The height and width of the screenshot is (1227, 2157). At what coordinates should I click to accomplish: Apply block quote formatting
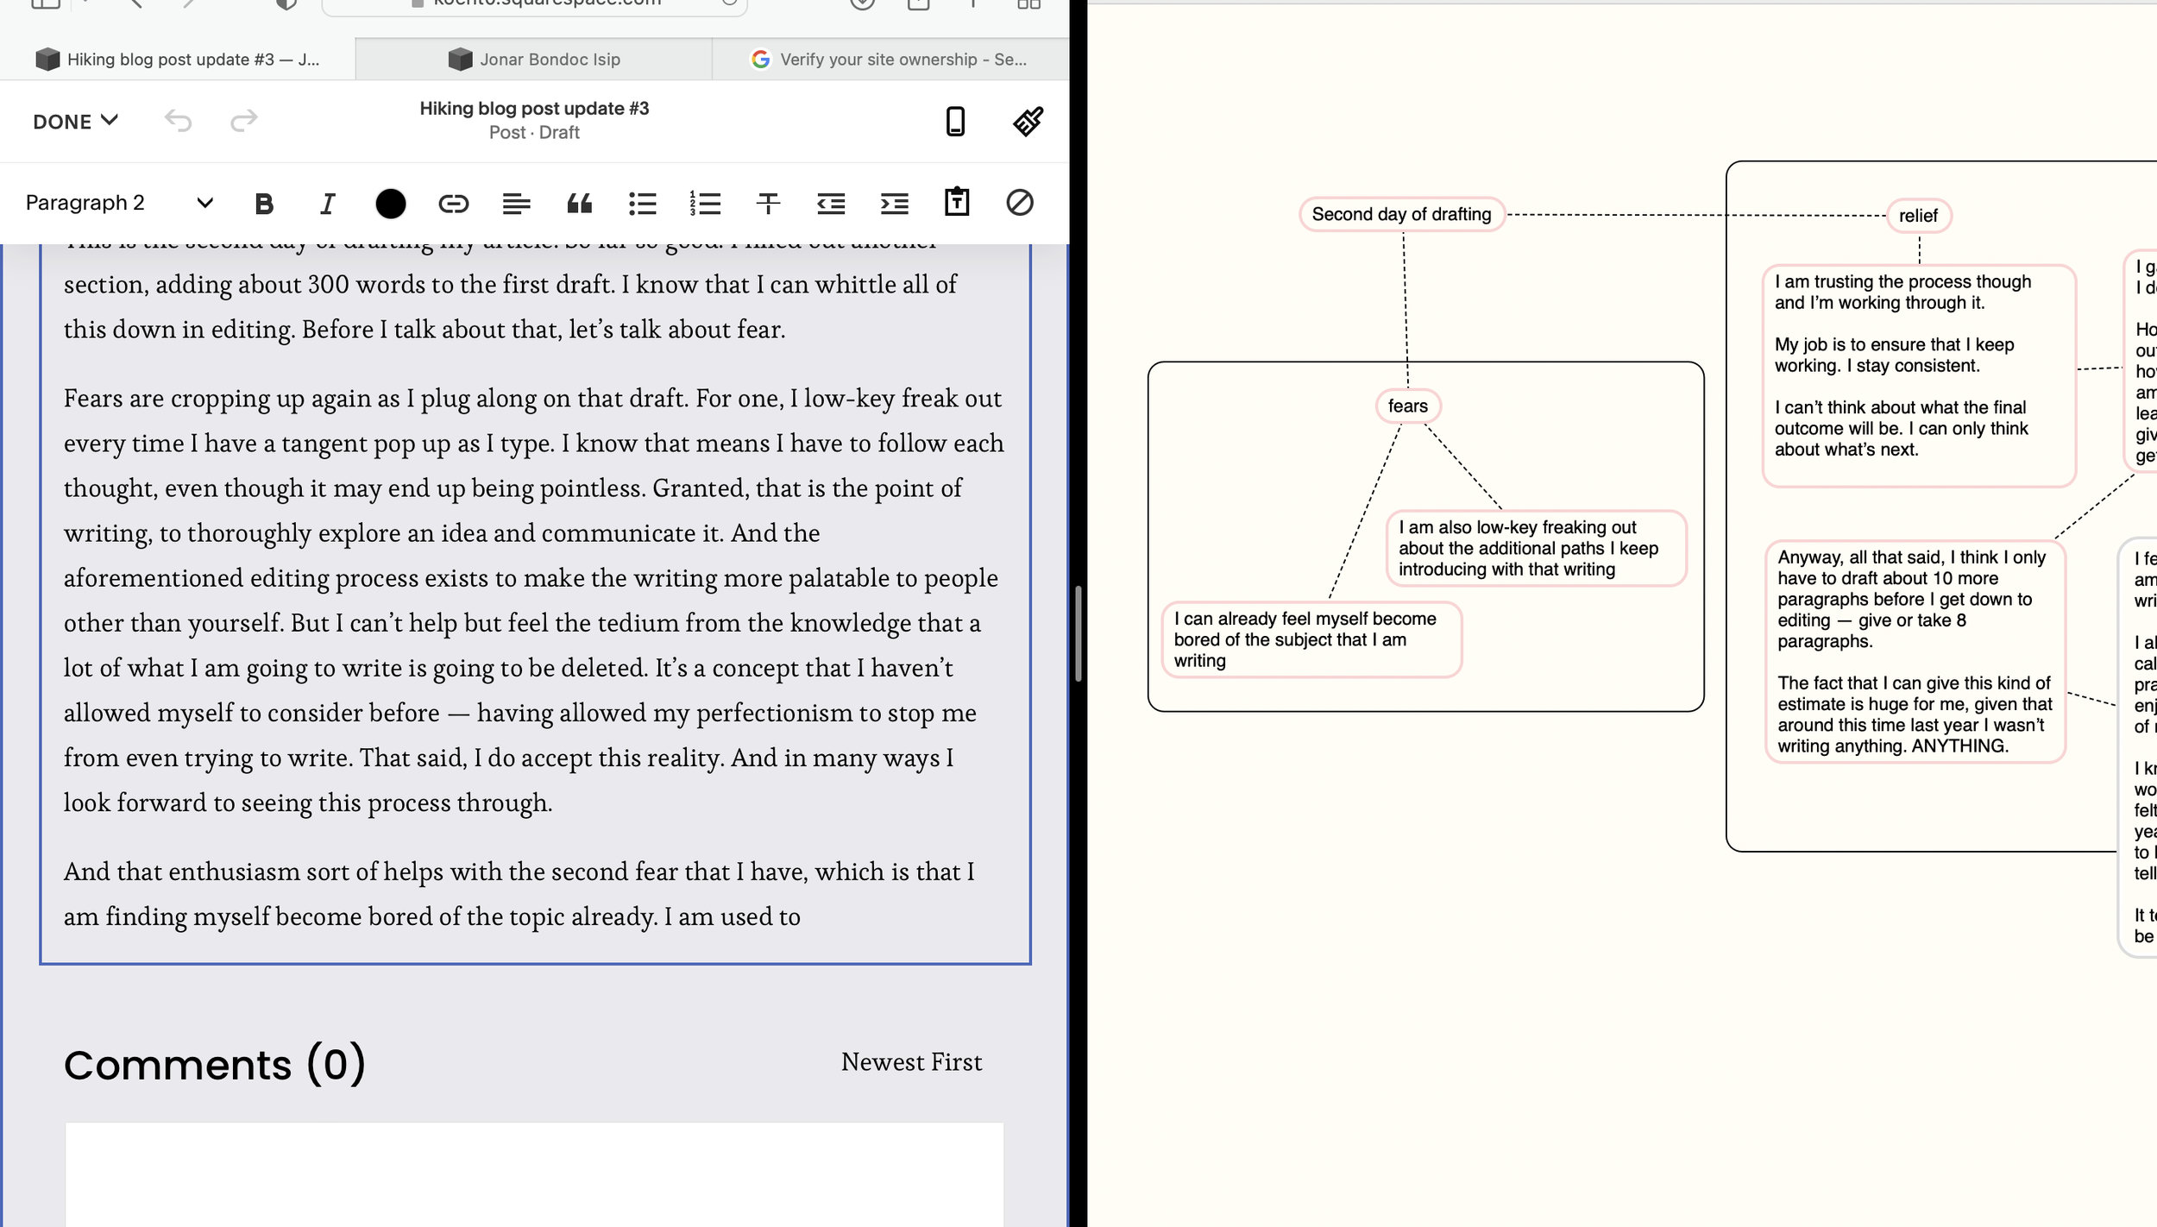pos(579,204)
